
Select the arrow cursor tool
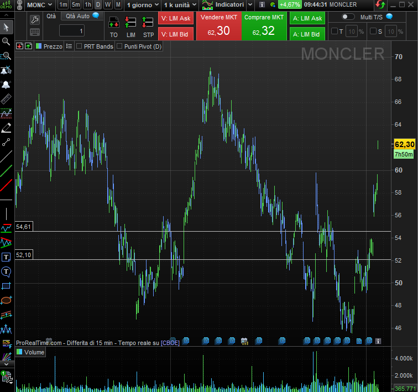(6, 27)
